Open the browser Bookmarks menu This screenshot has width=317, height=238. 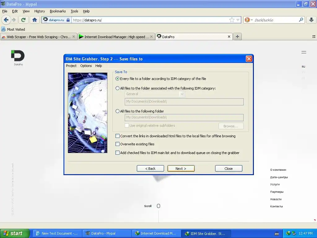coord(58,11)
